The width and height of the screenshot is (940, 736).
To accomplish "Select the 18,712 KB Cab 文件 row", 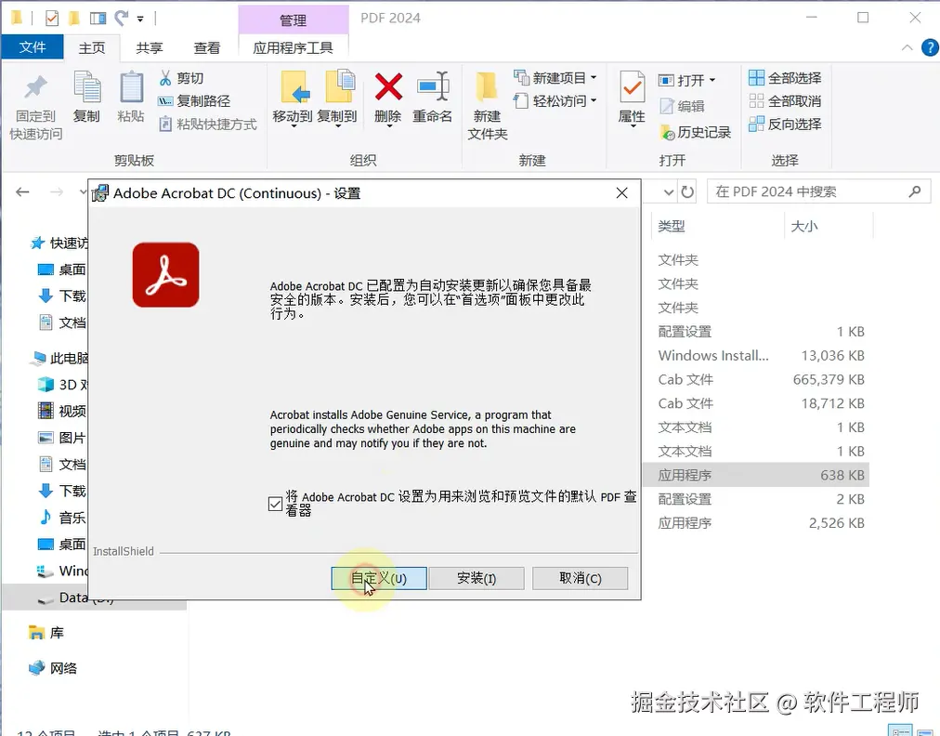I will (757, 403).
